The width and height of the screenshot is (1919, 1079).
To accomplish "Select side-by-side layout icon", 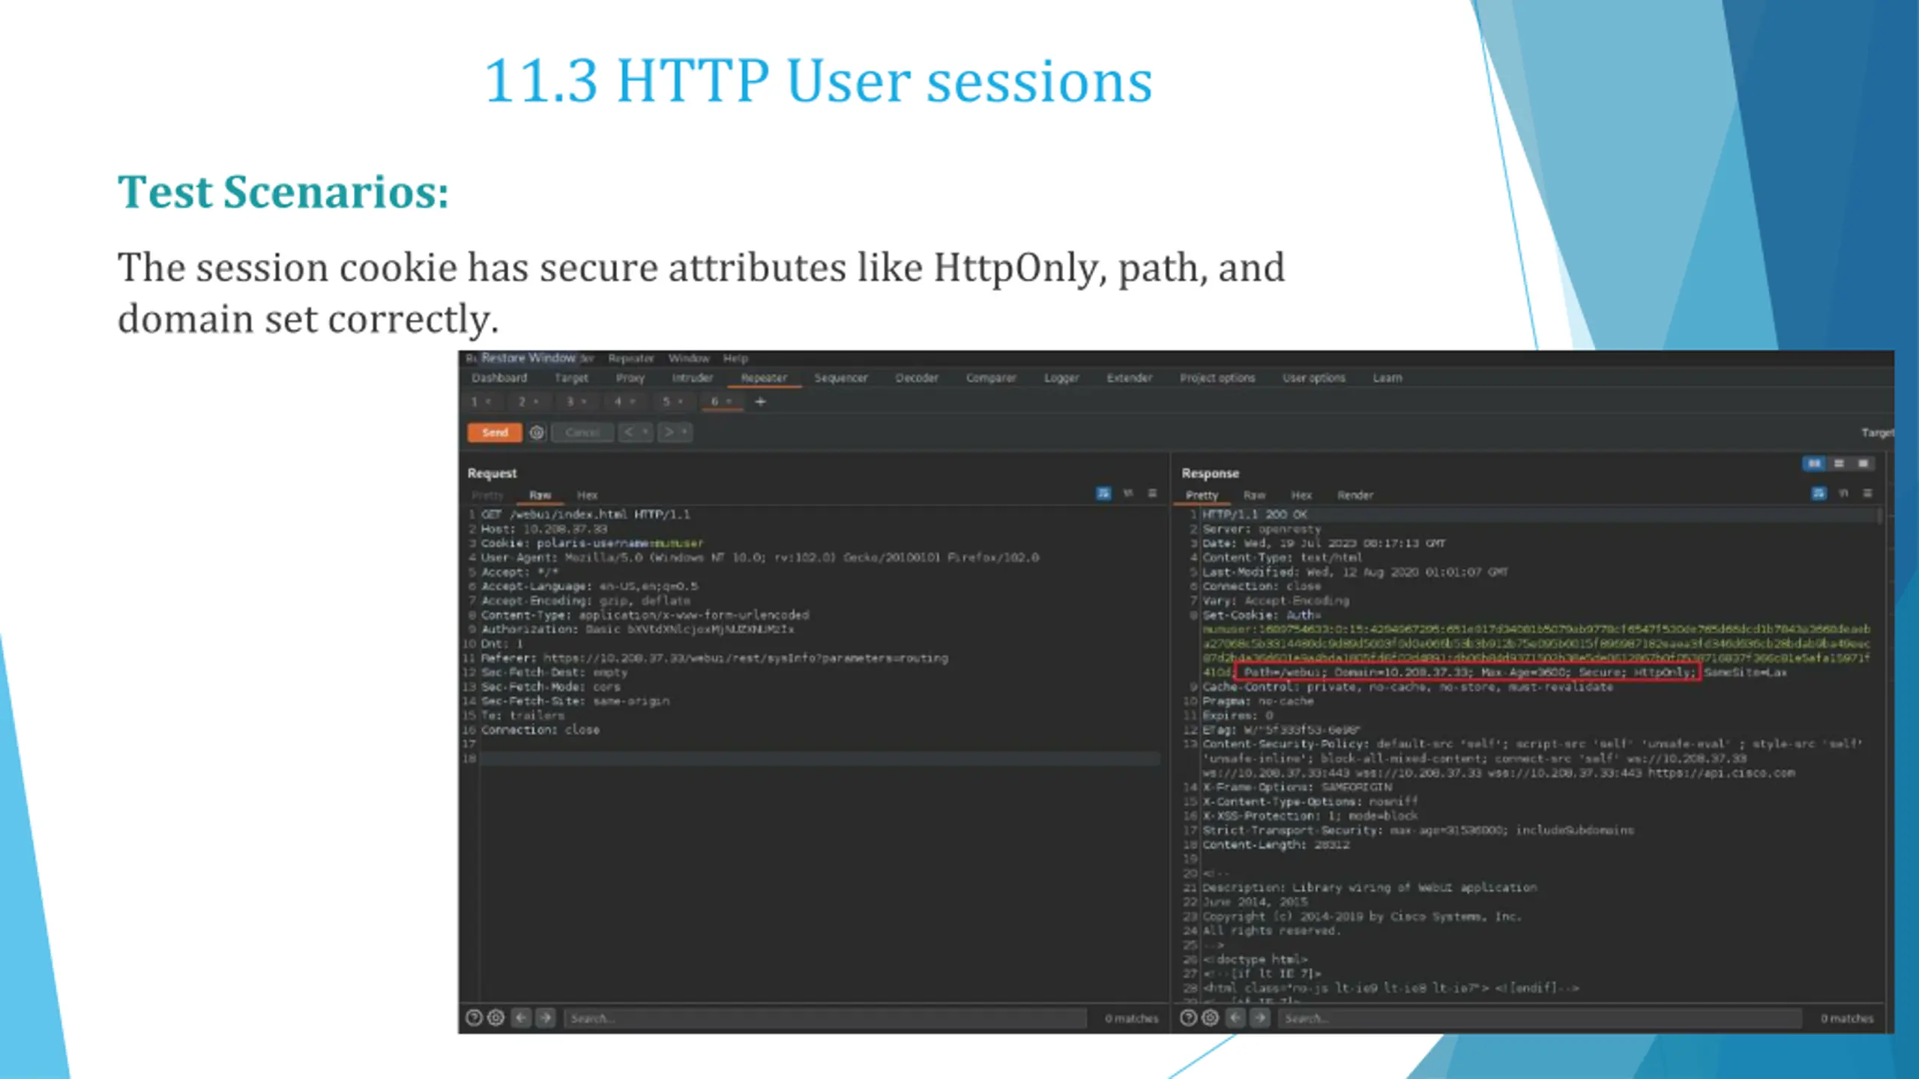I will (1814, 464).
